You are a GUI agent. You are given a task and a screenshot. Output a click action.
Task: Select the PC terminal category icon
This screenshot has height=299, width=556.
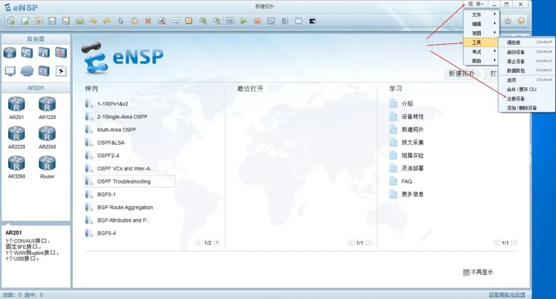point(10,71)
